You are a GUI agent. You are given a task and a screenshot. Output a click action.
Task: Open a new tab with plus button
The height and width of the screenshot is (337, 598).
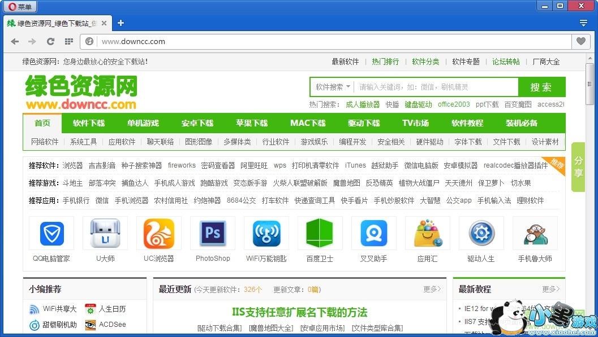[x=121, y=23]
